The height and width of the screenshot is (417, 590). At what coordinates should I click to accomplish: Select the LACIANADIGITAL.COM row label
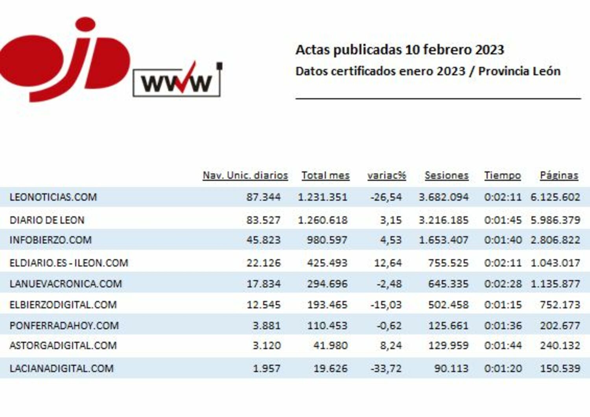pos(61,369)
